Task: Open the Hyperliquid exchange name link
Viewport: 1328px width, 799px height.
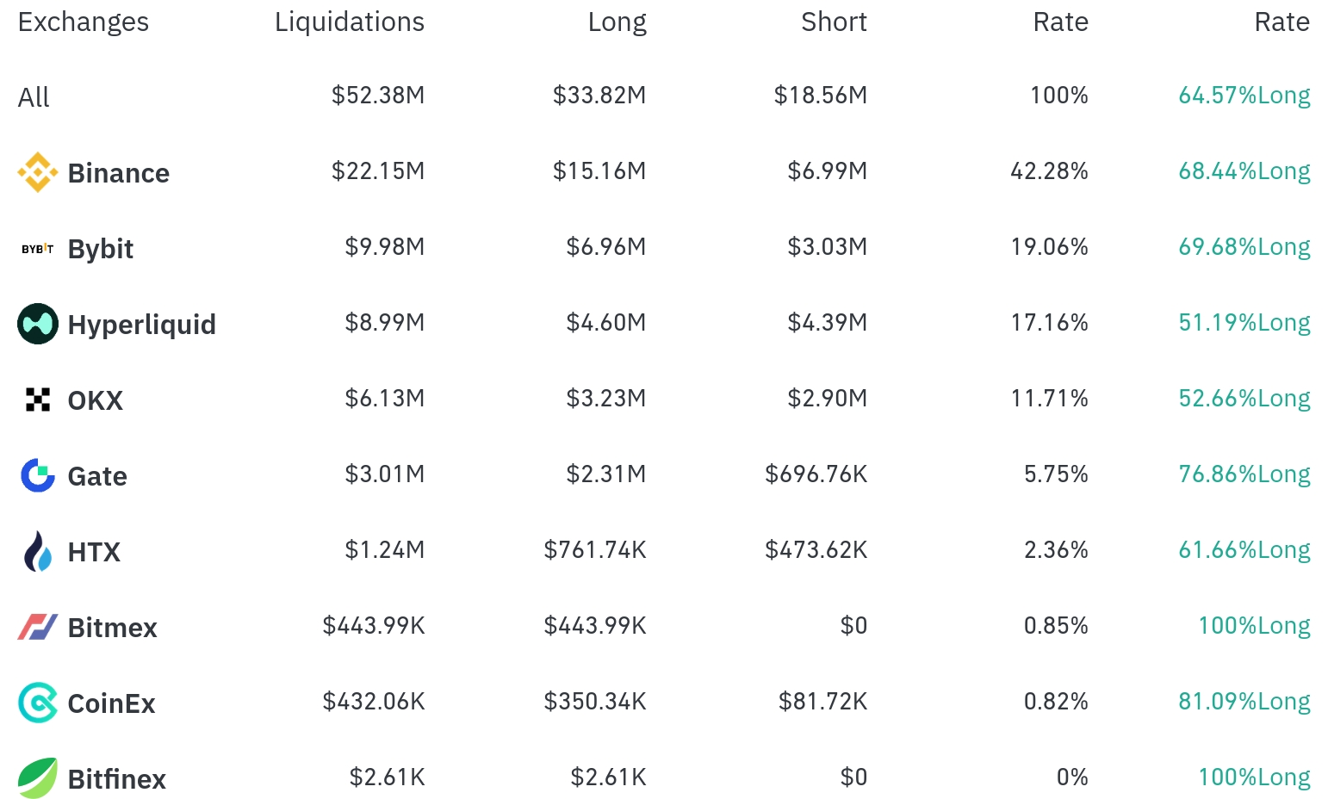Action: tap(142, 325)
